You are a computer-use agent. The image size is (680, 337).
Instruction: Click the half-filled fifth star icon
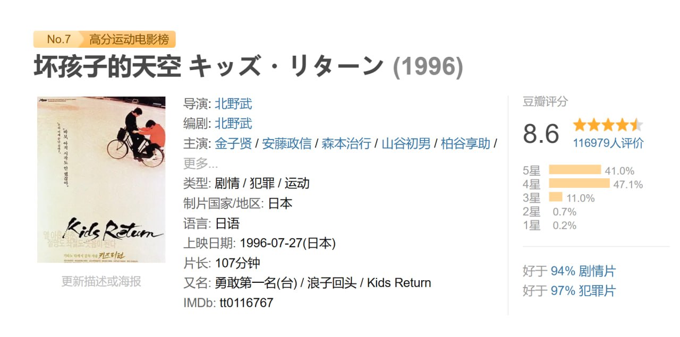point(636,124)
